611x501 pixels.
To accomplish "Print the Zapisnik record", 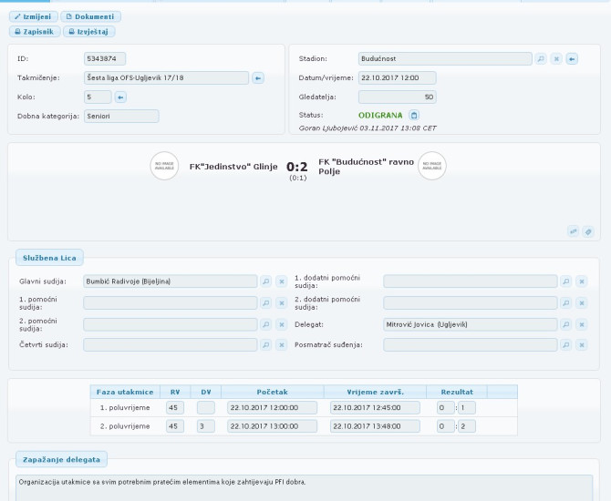I will (x=35, y=31).
